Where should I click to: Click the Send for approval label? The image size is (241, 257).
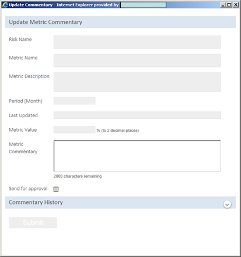pos(28,189)
